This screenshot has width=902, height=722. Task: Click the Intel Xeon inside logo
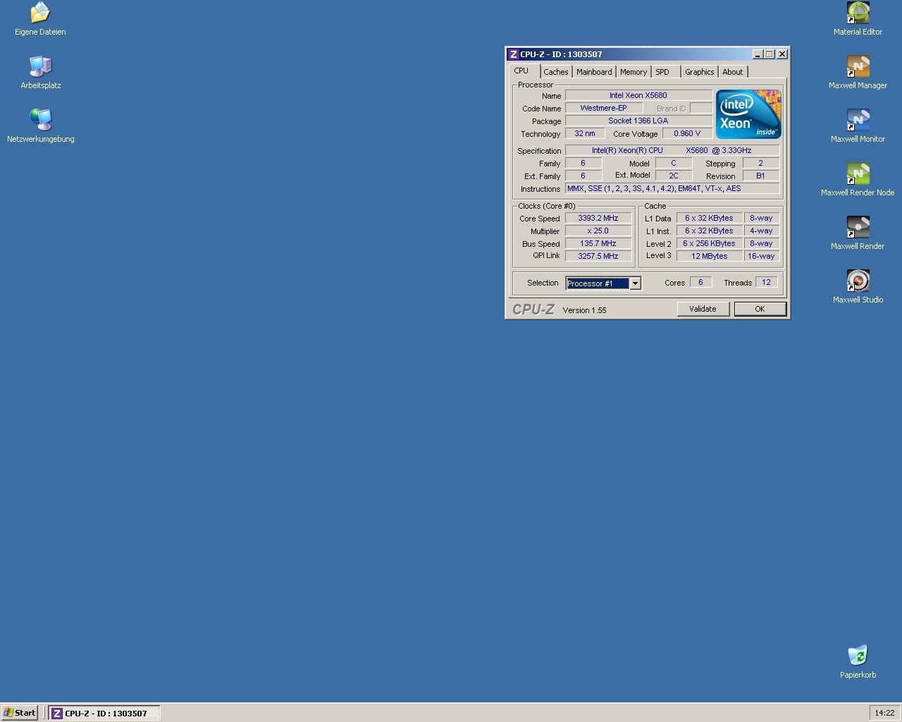click(x=748, y=114)
